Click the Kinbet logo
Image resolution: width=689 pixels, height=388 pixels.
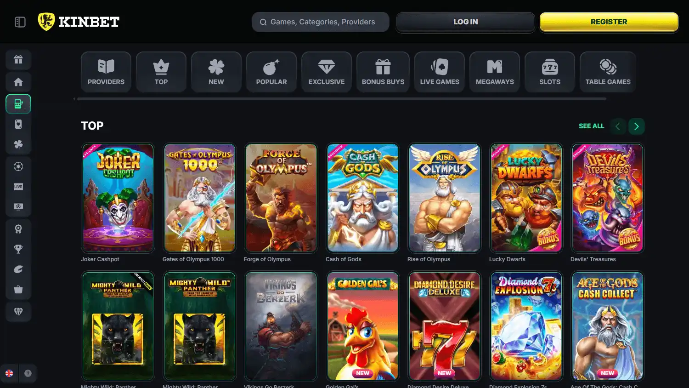pyautogui.click(x=79, y=22)
